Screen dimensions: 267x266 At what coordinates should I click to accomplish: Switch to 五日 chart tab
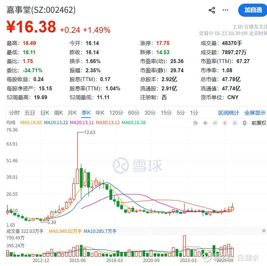coord(30,113)
